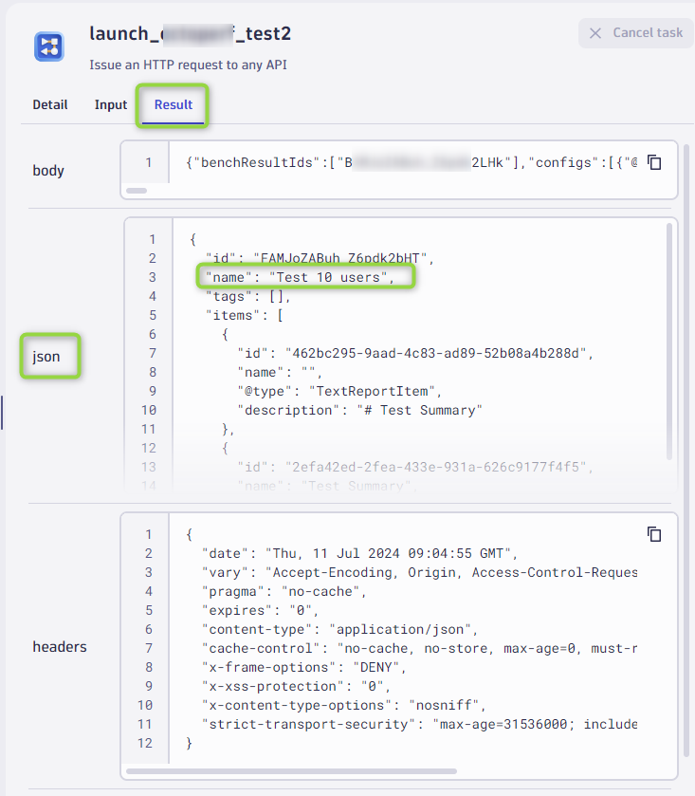Screen dimensions: 695x796
Task: Click the task title ending in _test2
Action: (190, 34)
